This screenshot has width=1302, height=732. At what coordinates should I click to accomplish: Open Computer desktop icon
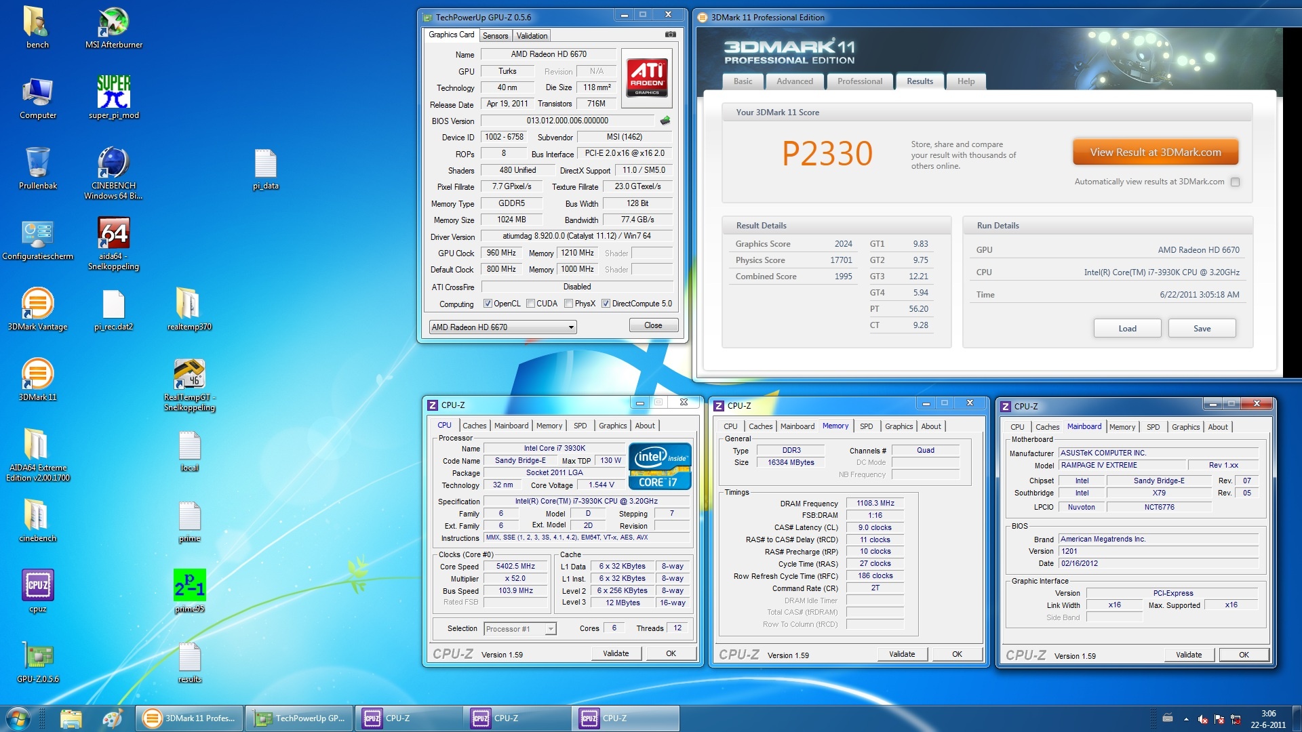pos(37,98)
